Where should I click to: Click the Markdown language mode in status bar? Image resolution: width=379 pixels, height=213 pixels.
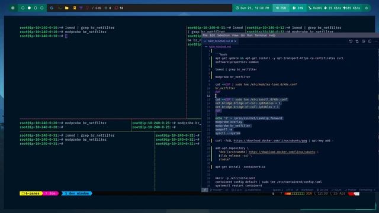[x=307, y=190]
